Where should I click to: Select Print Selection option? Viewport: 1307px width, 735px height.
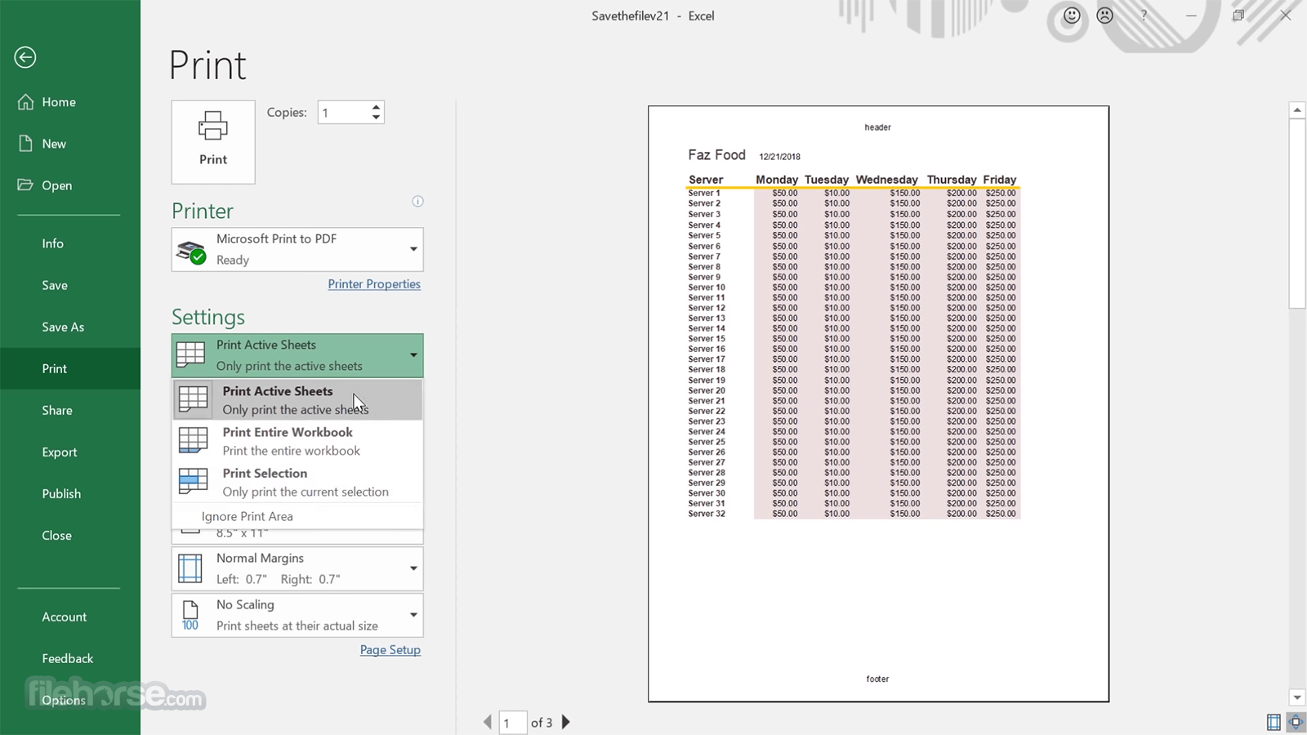click(x=297, y=482)
